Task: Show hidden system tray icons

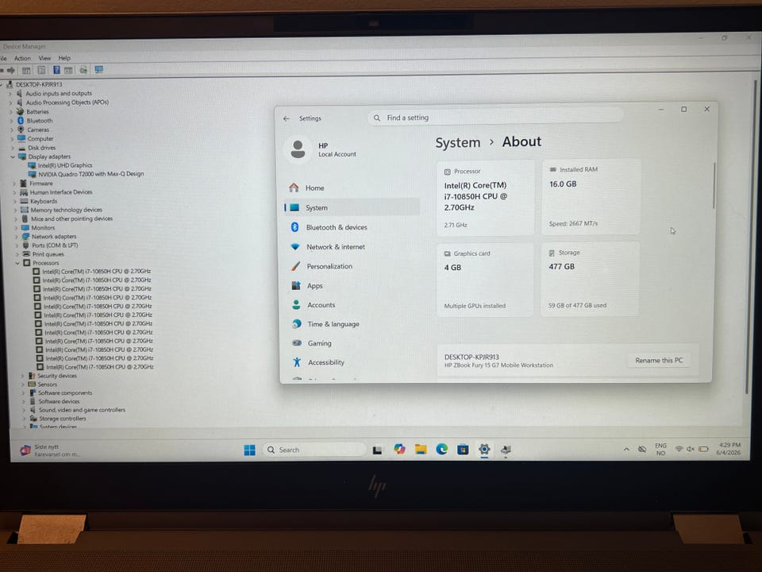Action: 626,450
